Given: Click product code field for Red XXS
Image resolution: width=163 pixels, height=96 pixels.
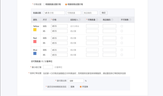Looking at the screenshot, I should click(x=110, y=38).
